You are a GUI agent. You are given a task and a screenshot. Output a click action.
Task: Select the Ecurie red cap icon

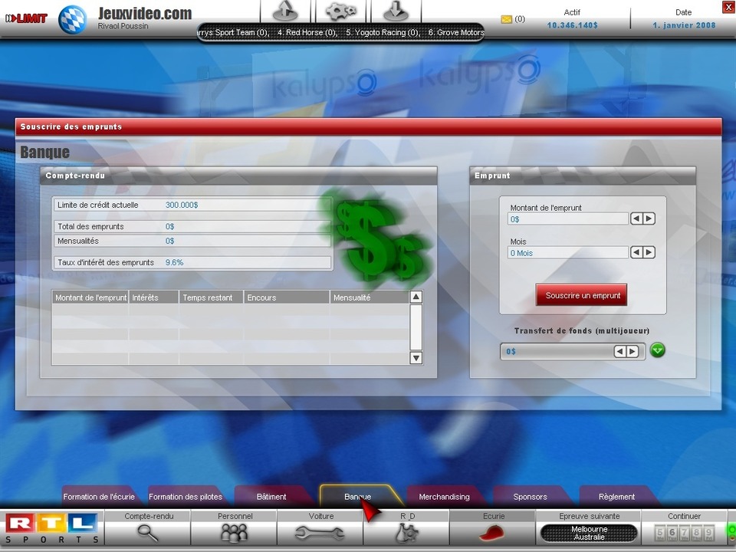point(493,532)
